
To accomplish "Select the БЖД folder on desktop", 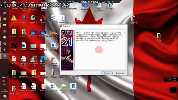I will coord(159,37).
